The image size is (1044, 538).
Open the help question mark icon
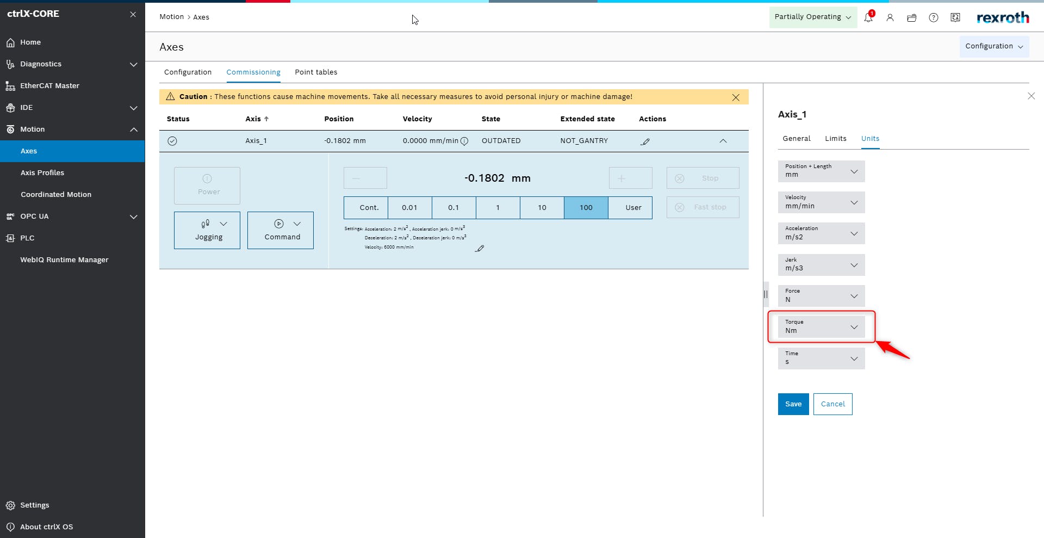pyautogui.click(x=934, y=17)
